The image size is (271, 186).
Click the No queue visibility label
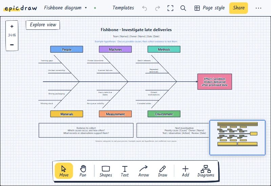(x=96, y=103)
